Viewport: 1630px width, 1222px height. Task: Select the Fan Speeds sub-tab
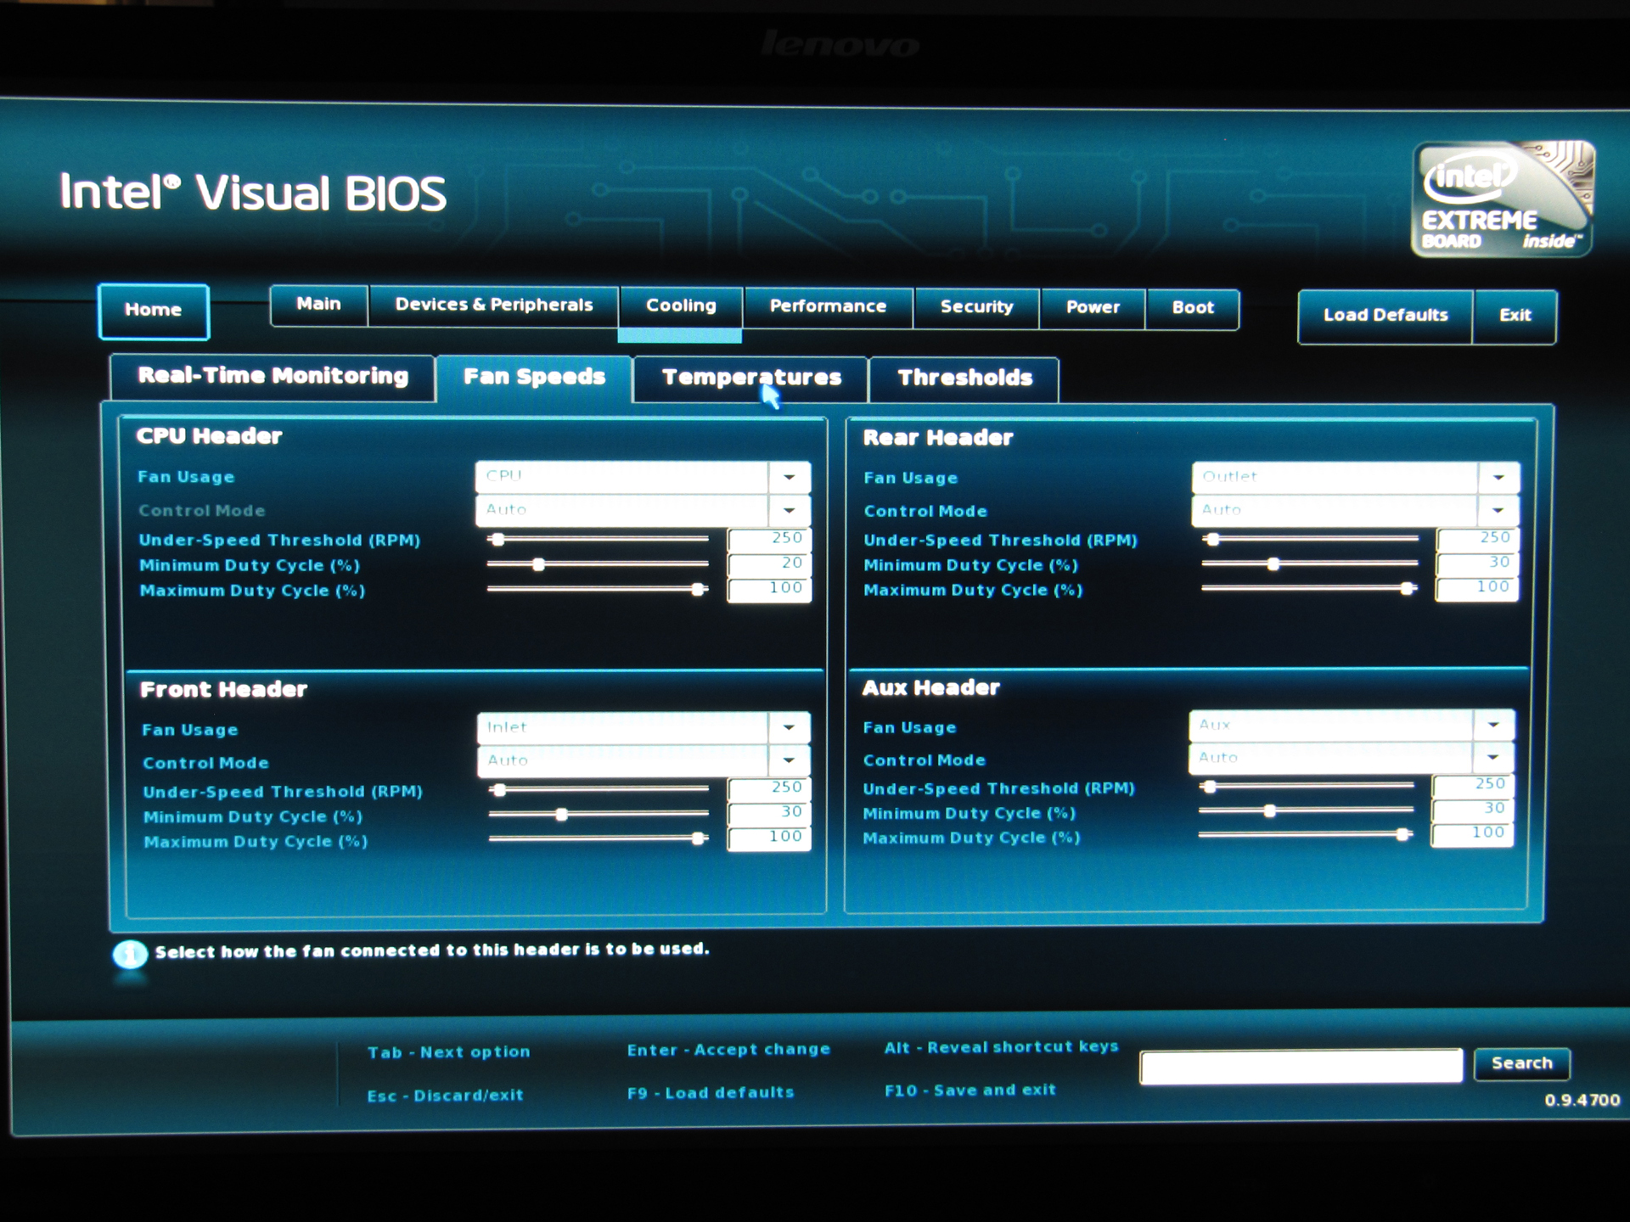click(x=534, y=378)
